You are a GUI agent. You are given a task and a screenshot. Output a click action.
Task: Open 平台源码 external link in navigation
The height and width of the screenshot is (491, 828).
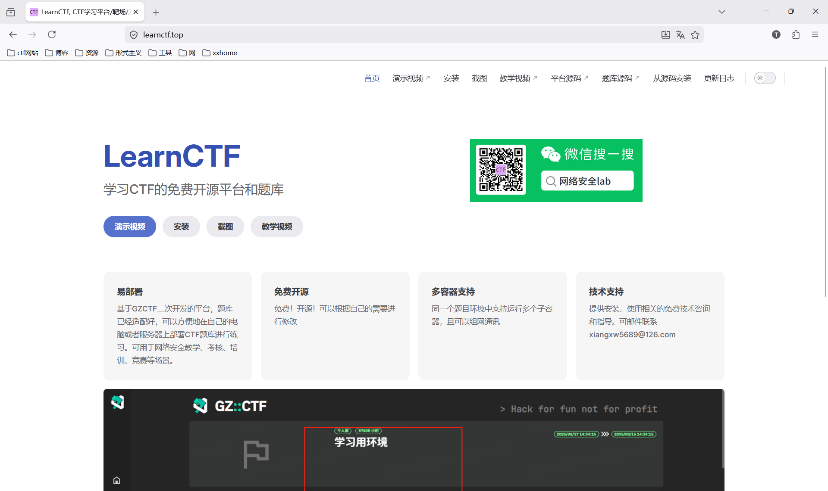pos(570,78)
